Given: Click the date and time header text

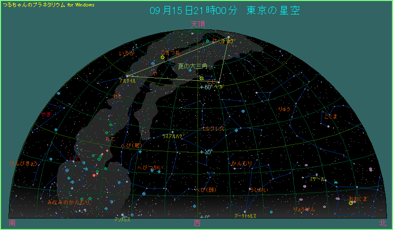Looking at the screenshot, I should (224, 10).
